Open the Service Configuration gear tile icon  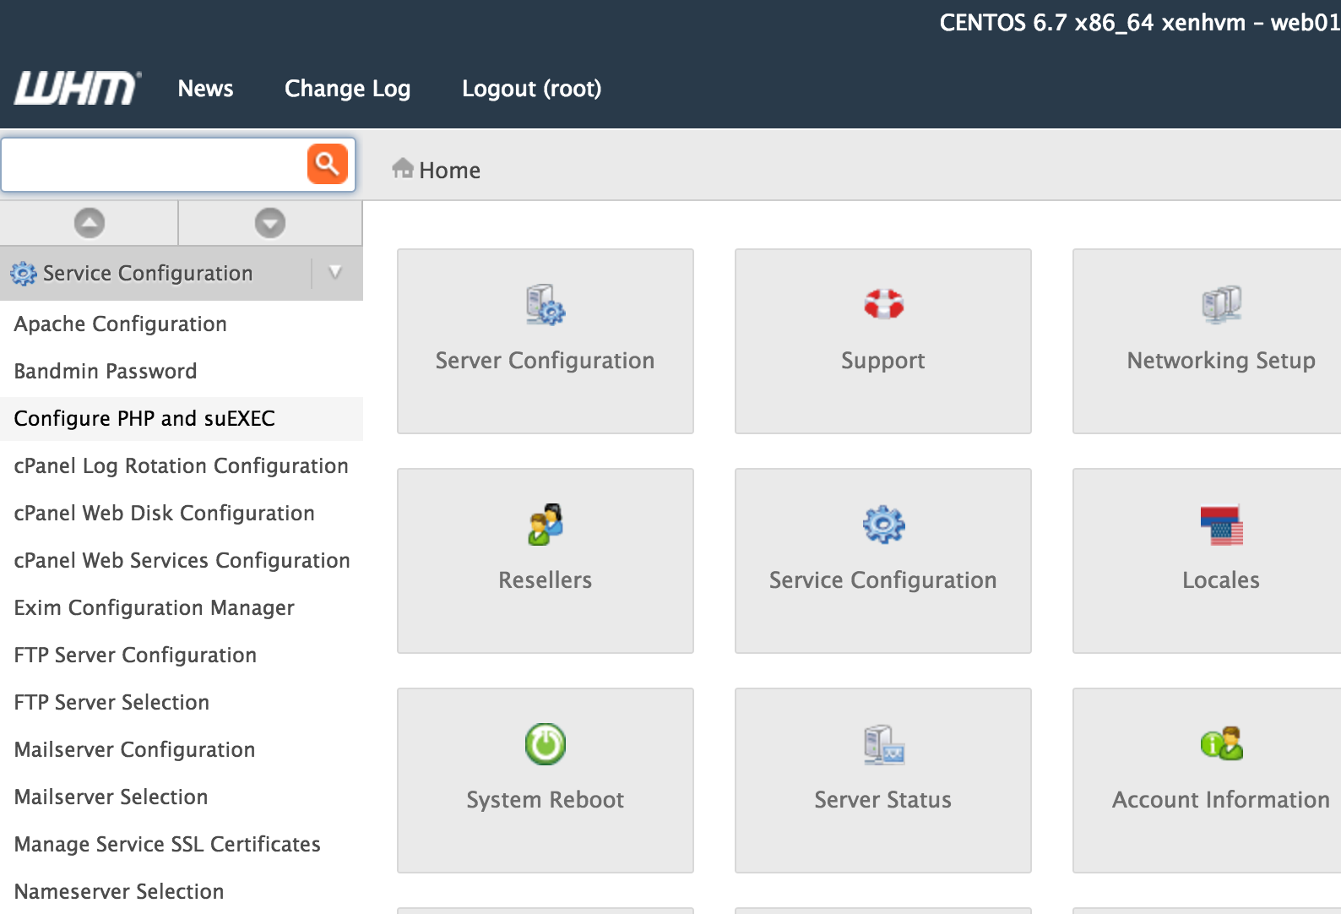[x=883, y=525]
